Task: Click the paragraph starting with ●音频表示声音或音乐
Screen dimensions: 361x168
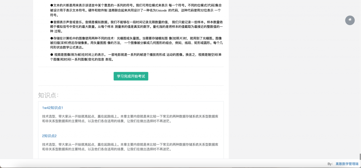Action: (136, 27)
